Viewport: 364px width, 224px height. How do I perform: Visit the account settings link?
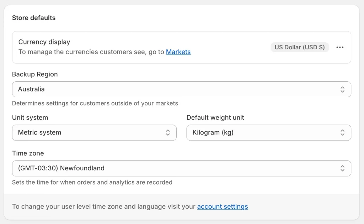(223, 207)
